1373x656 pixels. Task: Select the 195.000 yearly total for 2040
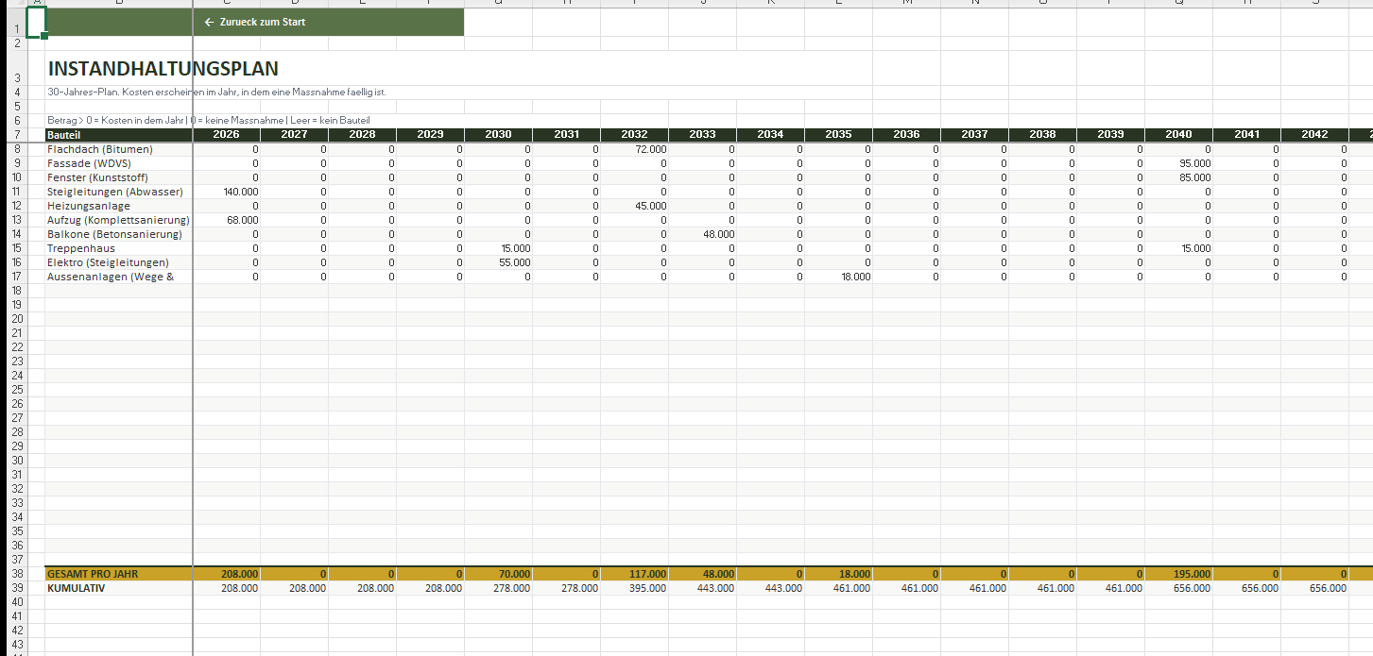click(x=1178, y=574)
